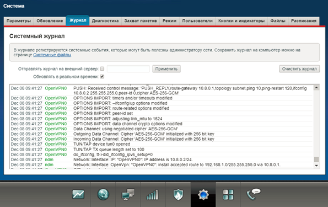
Task: Open the Wi-Fi signal bars icon
Action: pyautogui.click(x=153, y=195)
